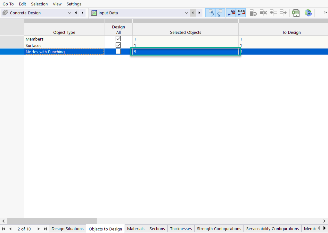This screenshot has height=233, width=328.
Task: Click the insert row toolbar icon
Action: 253,13
